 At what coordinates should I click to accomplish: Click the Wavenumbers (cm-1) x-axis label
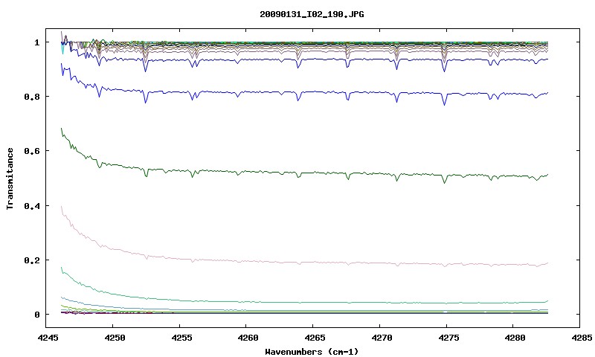(x=312, y=352)
